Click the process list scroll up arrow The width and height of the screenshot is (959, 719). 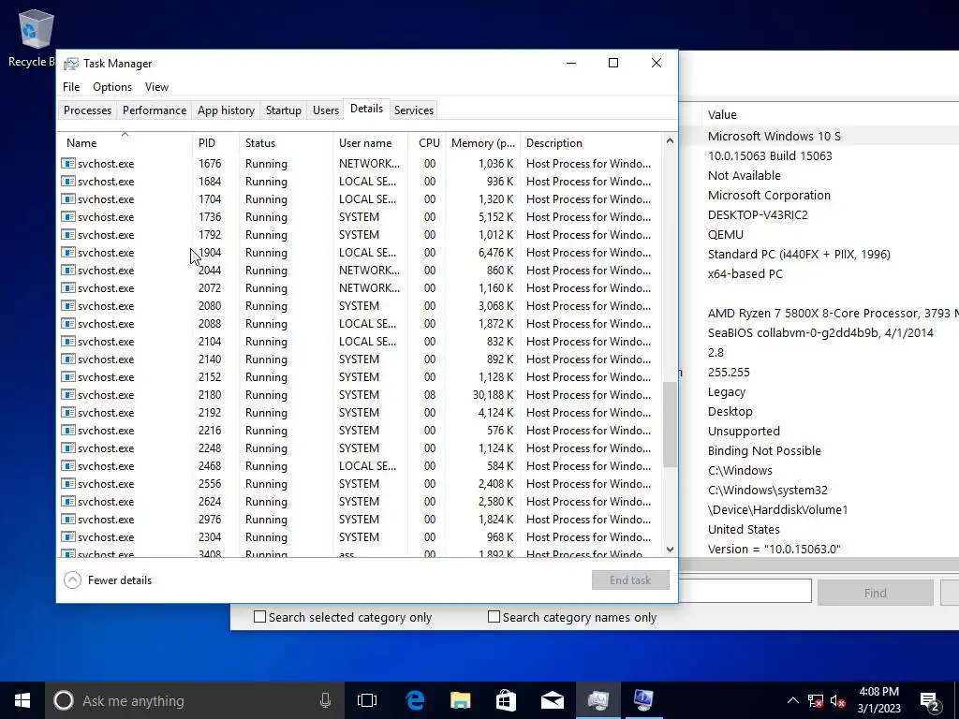click(670, 141)
